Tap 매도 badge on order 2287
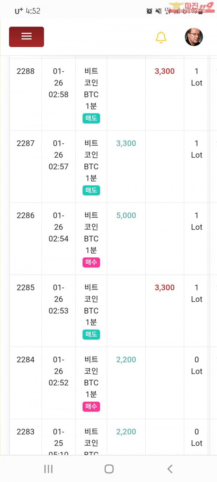 click(x=91, y=190)
